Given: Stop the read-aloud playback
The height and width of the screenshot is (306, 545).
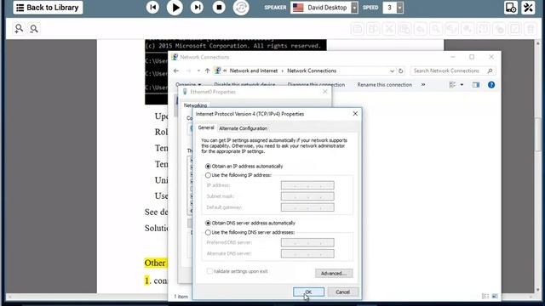Looking at the screenshot, I should [219, 8].
